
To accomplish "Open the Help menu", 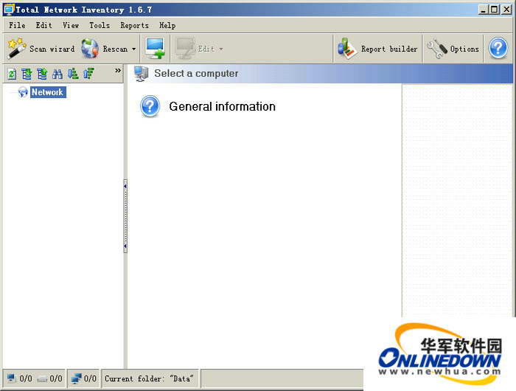I will coord(167,25).
